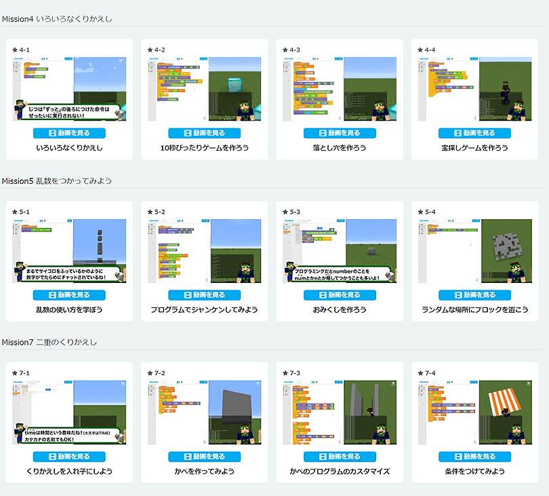
Task: Select the star icon for lesson 5-2
Action: (150, 212)
